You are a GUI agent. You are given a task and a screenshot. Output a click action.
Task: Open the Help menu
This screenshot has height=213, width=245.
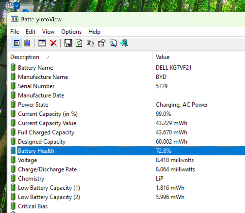tap(94, 32)
